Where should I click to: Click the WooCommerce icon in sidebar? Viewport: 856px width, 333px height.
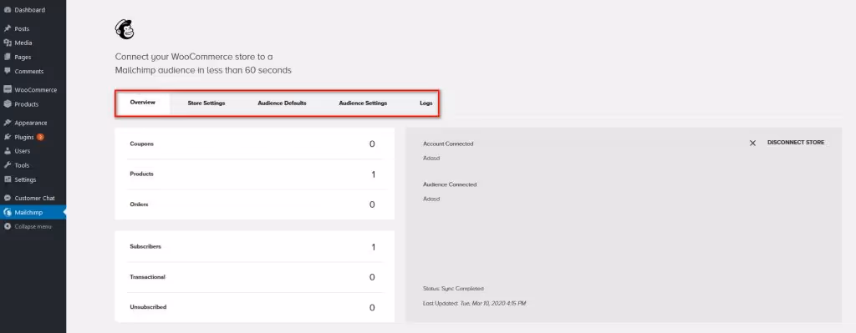pyautogui.click(x=7, y=89)
